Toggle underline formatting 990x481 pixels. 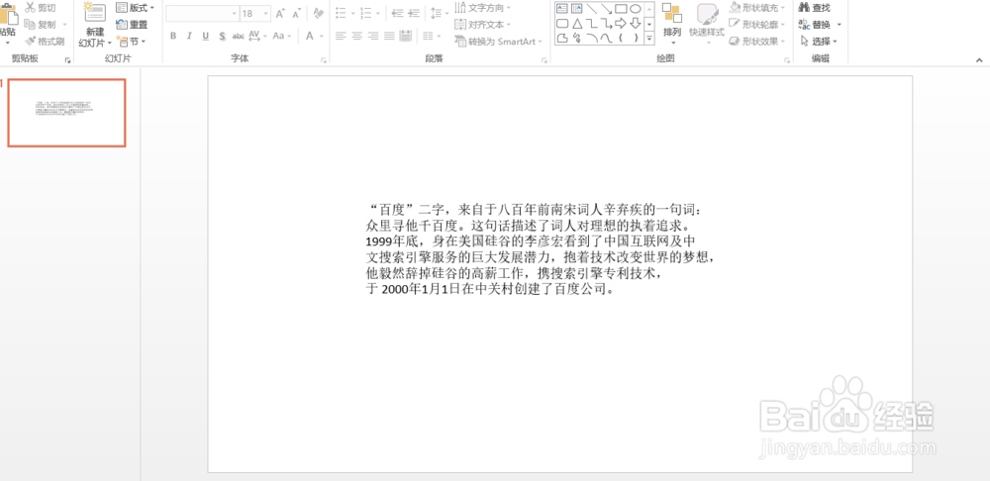[x=206, y=36]
